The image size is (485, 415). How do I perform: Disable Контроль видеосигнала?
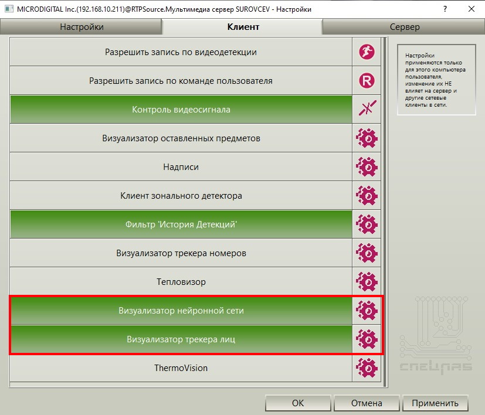(181, 109)
